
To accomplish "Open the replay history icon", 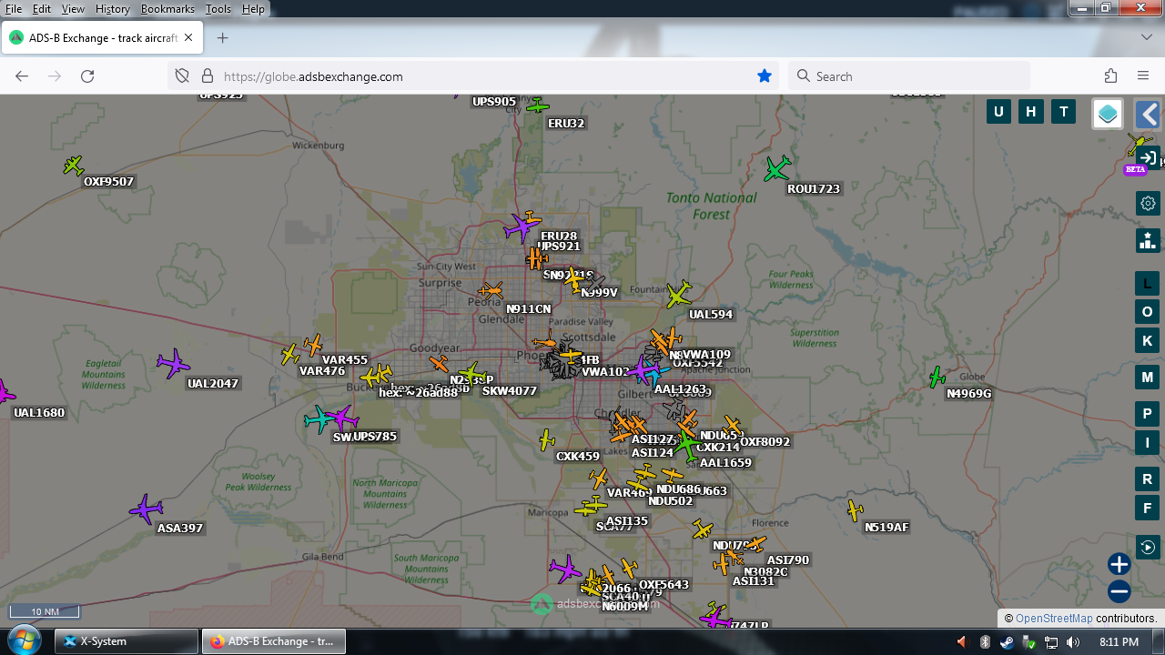I will (x=1148, y=547).
